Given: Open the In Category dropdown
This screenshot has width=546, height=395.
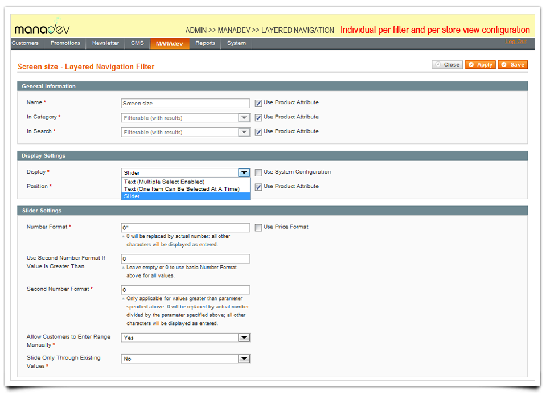Looking at the screenshot, I should pyautogui.click(x=185, y=118).
